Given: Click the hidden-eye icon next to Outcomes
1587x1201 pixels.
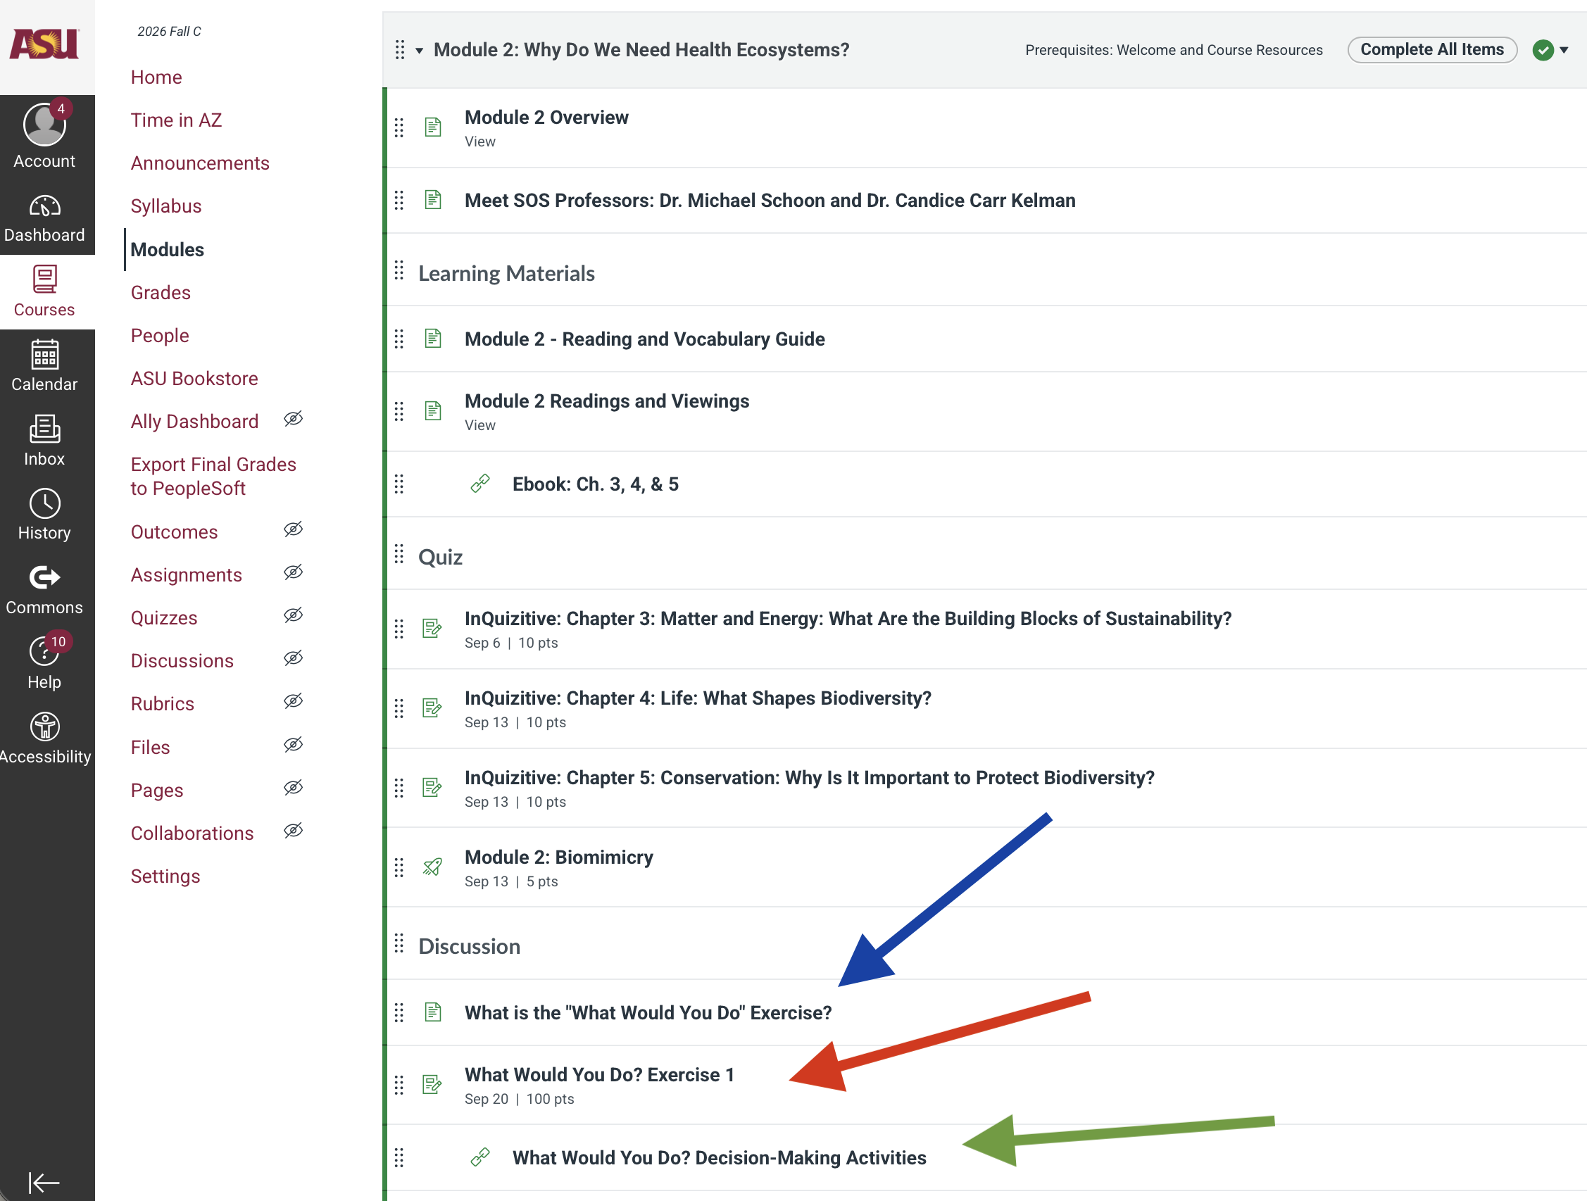Looking at the screenshot, I should pos(293,530).
